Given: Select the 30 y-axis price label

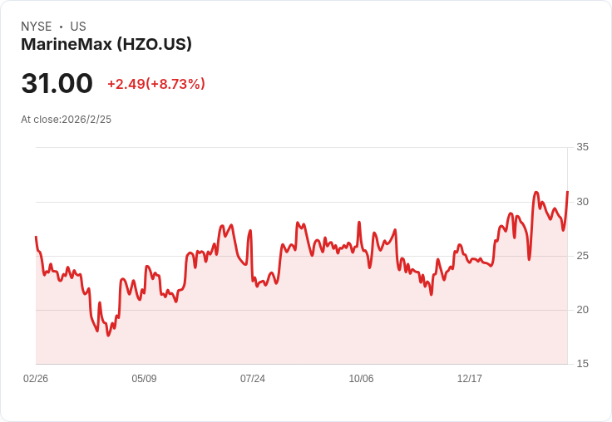Looking at the screenshot, I should coord(582,202).
